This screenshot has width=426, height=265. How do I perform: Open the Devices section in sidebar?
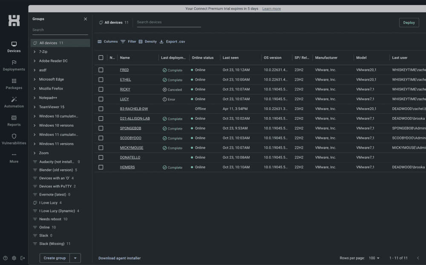point(14,47)
